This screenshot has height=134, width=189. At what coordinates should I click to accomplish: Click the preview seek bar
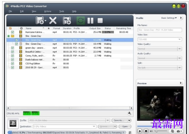tap(160, 126)
